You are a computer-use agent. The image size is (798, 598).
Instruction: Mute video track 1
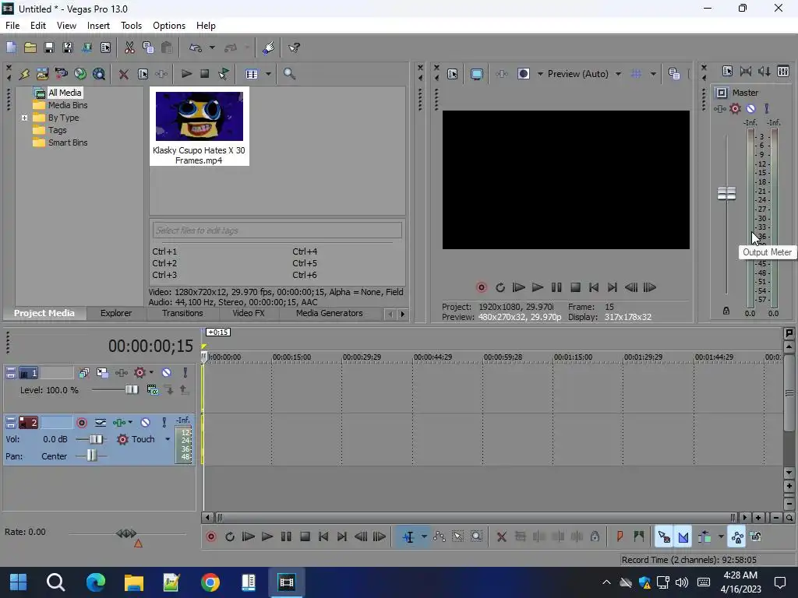[x=167, y=373]
